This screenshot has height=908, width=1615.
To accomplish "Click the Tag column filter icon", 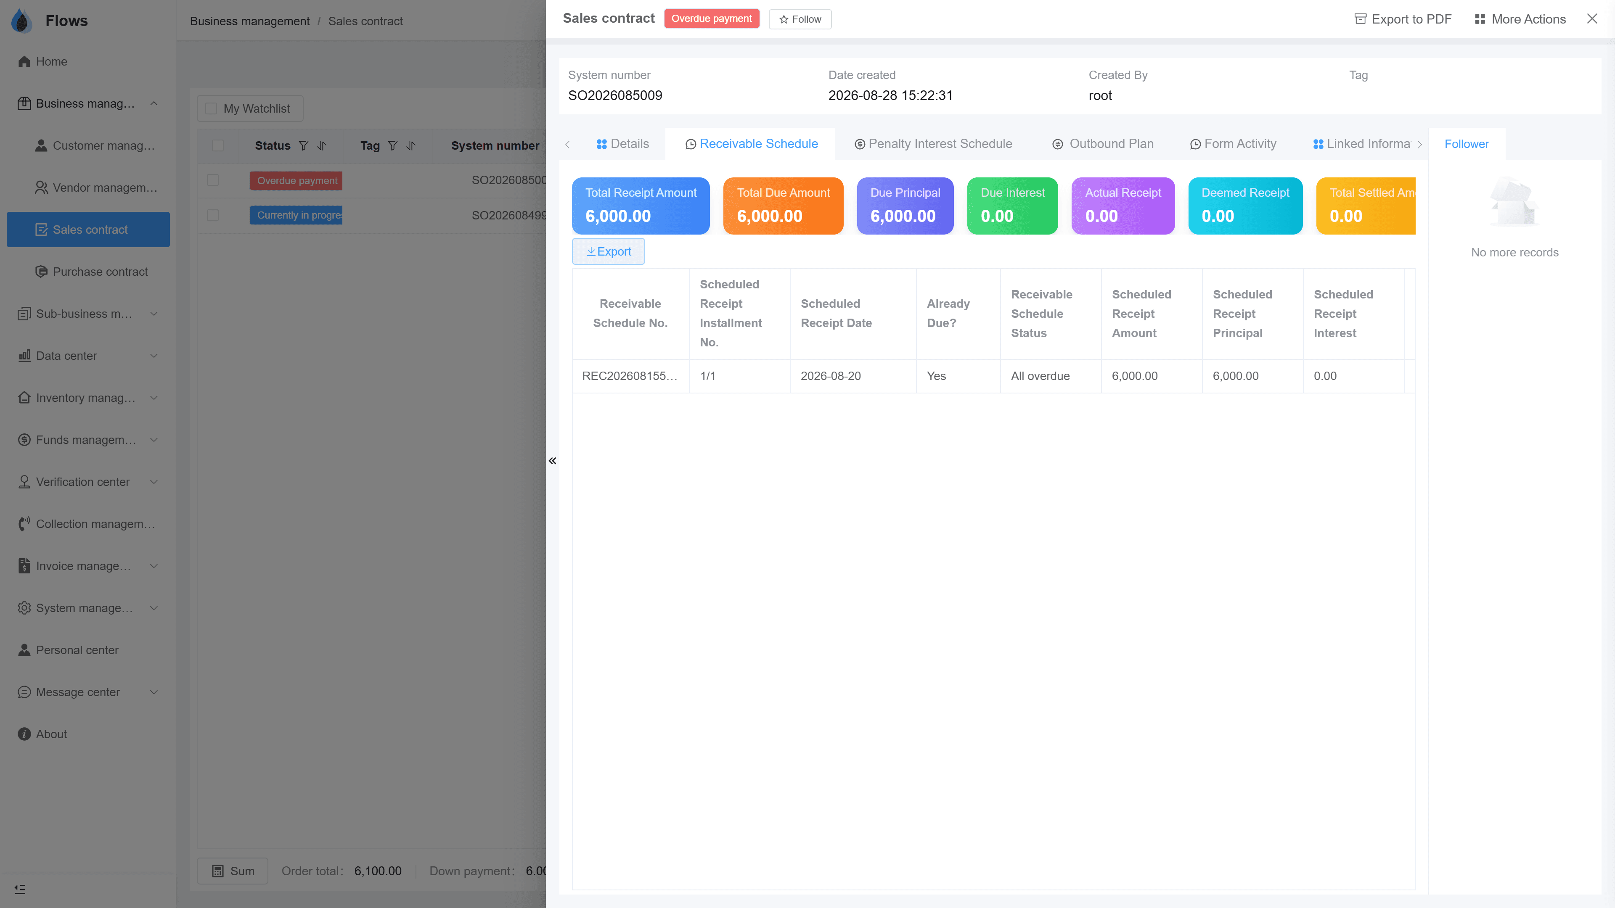I will coord(392,145).
